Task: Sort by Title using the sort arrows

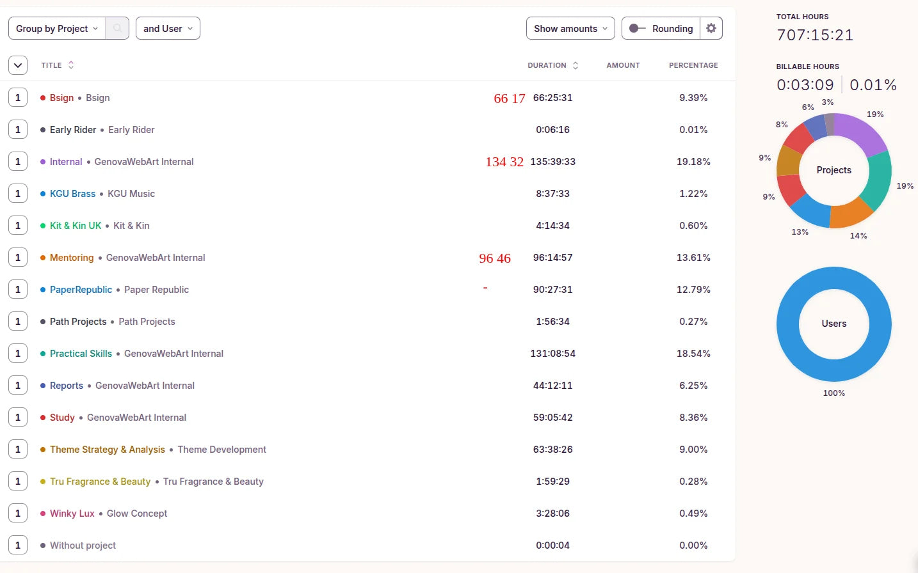Action: (x=71, y=65)
